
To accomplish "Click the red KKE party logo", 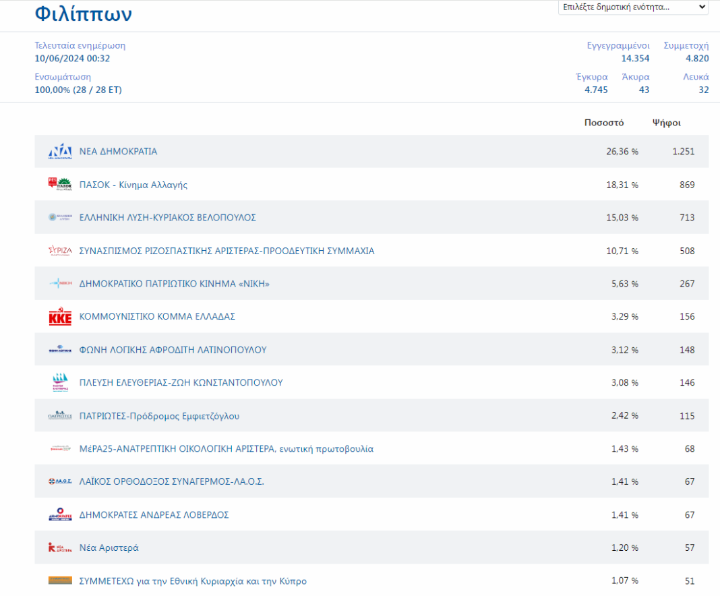I will (x=60, y=317).
